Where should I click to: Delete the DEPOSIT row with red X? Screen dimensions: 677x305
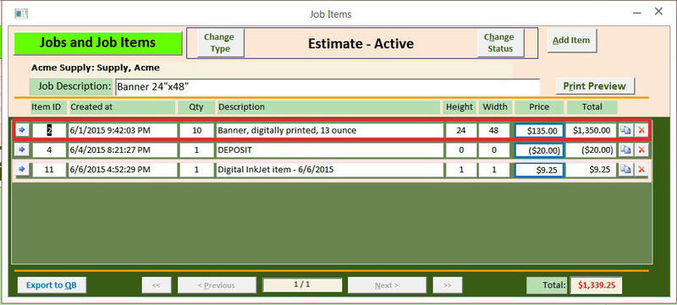641,150
